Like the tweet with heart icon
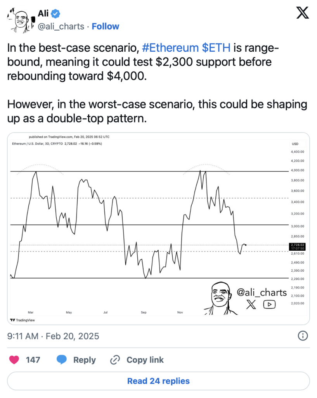This screenshot has height=398, width=317. [14, 360]
